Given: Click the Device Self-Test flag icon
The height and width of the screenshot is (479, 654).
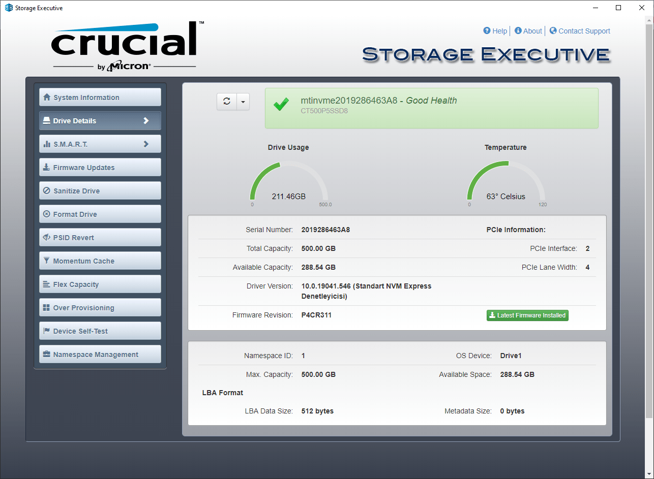Looking at the screenshot, I should (47, 331).
